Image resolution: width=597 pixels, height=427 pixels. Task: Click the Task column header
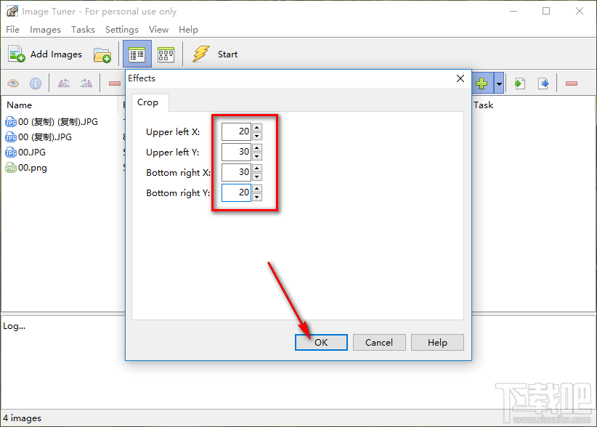(483, 105)
